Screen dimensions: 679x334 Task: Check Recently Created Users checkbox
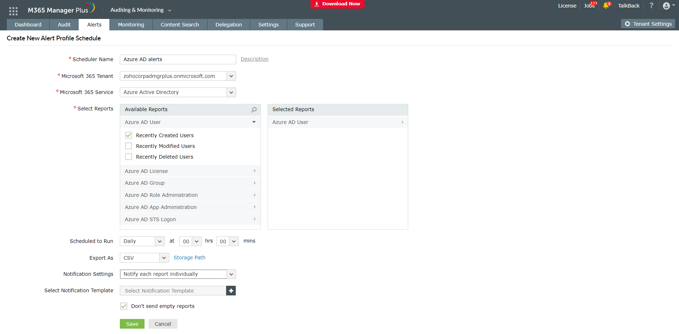tap(128, 135)
